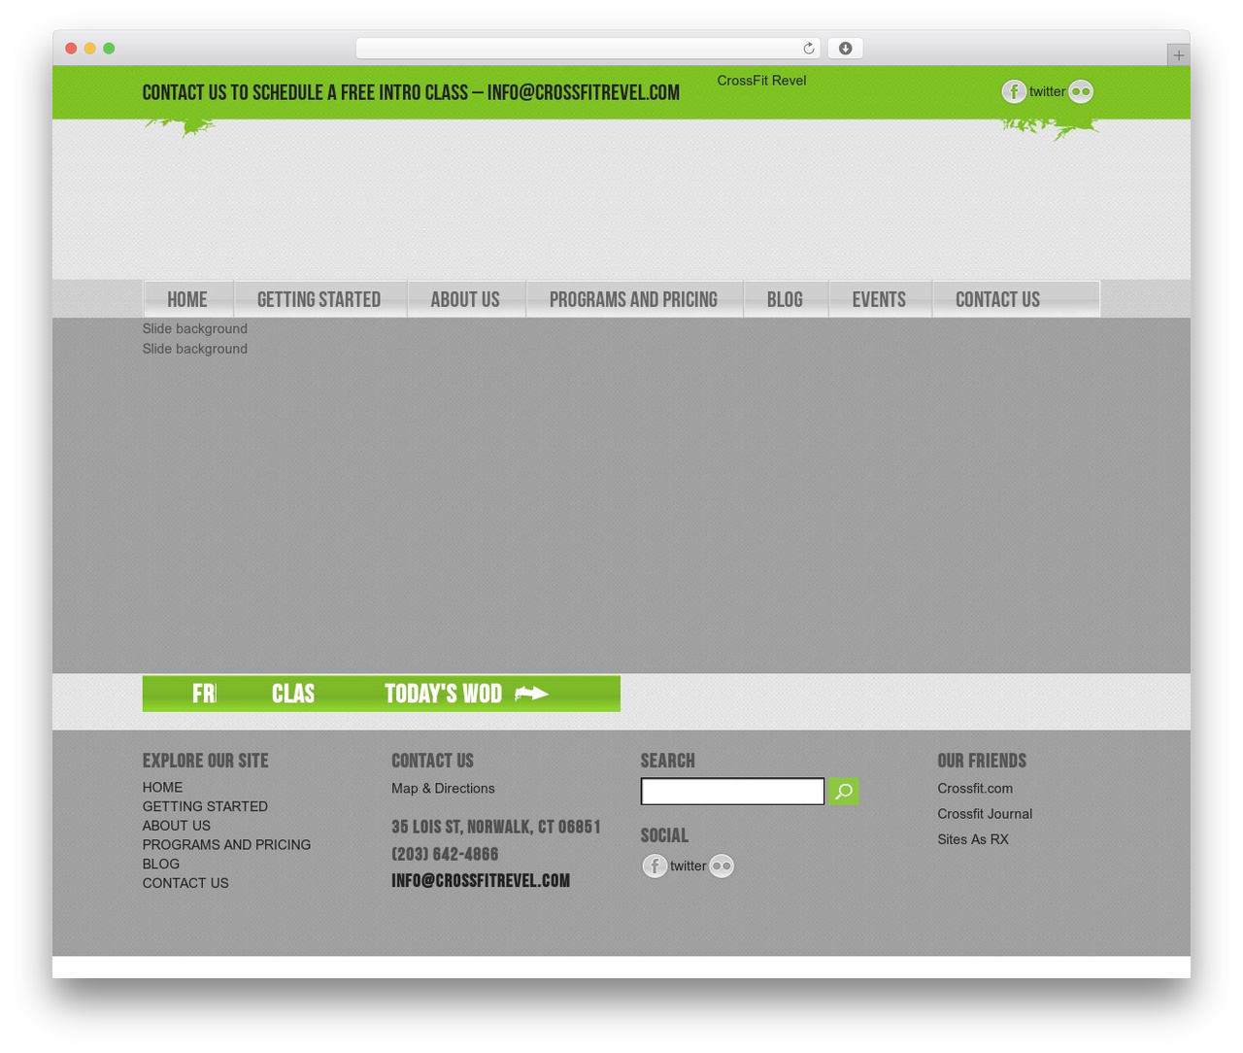
Task: Open the Crossfit.com friends link
Action: point(975,788)
